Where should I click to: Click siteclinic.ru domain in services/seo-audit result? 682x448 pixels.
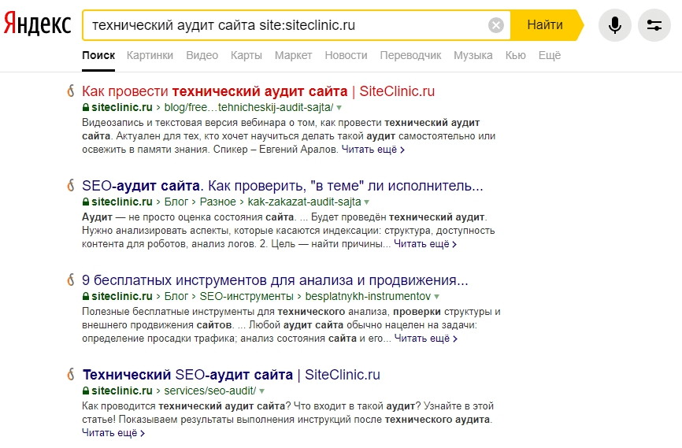tap(122, 391)
